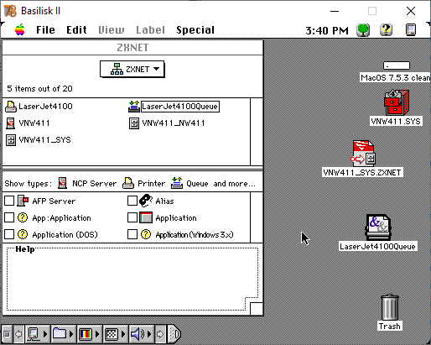Select the VNW411_NW411 volume item
The image size is (431, 345).
pyautogui.click(x=167, y=123)
